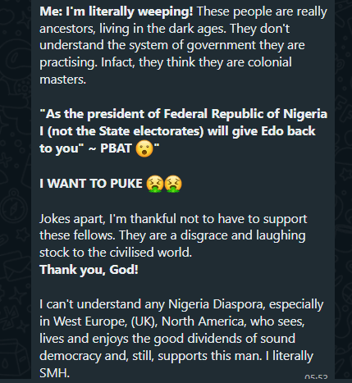The width and height of the screenshot is (352, 383).
Task: Click the text "(not the State electorates)"
Action: pyautogui.click(x=126, y=131)
